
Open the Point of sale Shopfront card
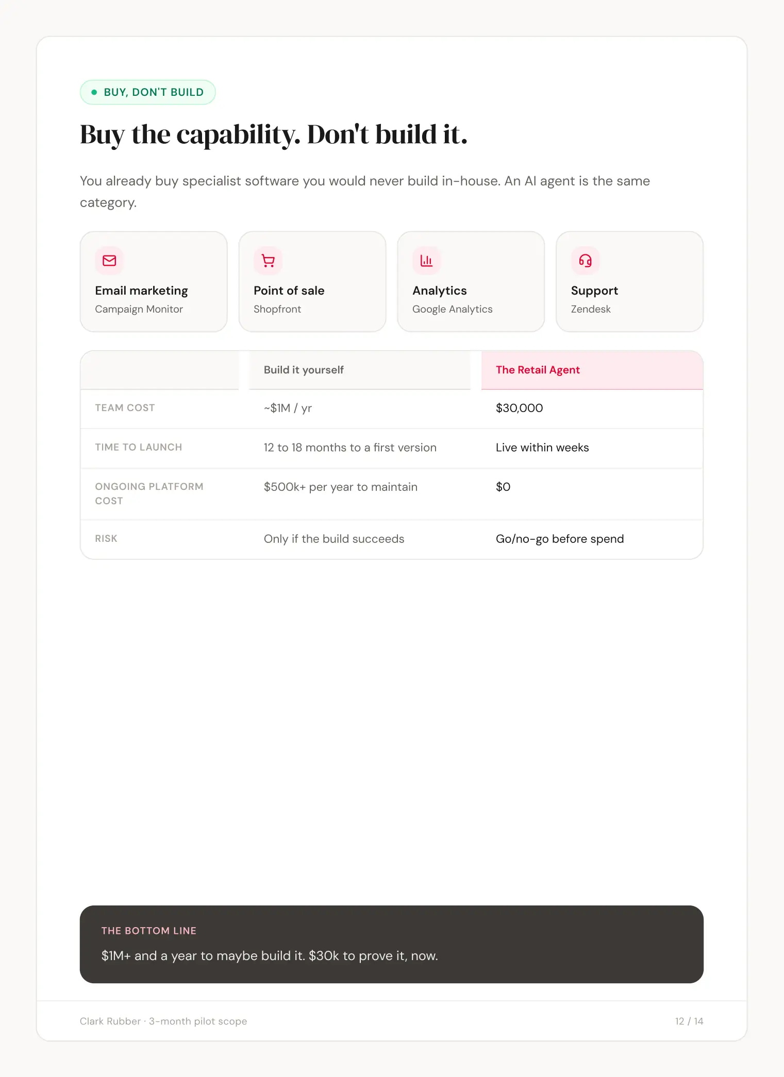(x=312, y=282)
